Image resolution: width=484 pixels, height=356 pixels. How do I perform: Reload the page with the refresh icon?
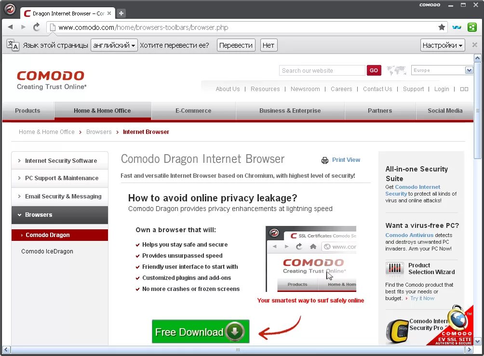(37, 27)
